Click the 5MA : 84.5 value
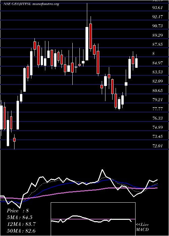169x236 pixels. click(20, 217)
